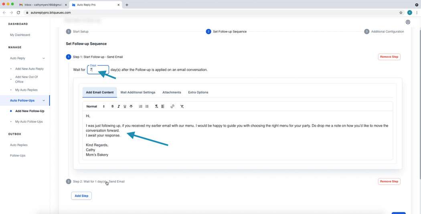Toggle text direction paragraph icon

click(x=156, y=106)
